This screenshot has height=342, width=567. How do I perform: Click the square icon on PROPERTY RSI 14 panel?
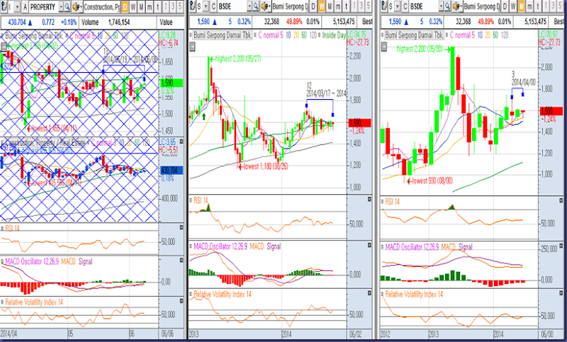181,227
